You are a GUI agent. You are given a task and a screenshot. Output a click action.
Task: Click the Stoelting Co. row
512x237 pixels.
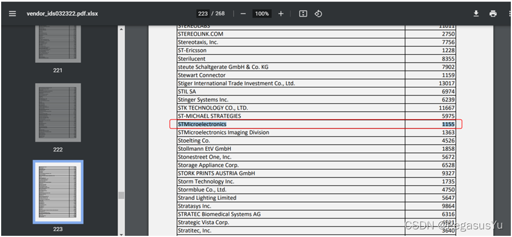tap(316, 140)
